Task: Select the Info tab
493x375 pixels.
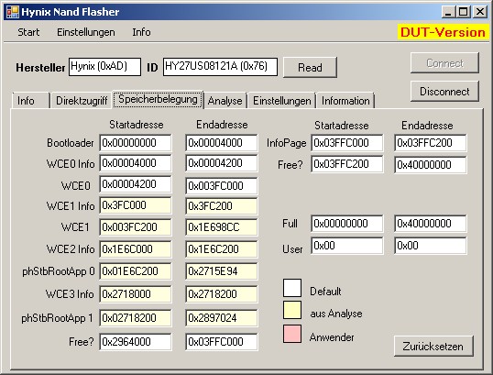Action: [x=30, y=101]
